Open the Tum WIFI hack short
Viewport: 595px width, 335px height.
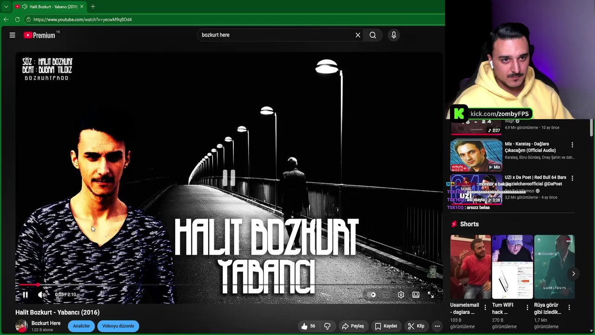pos(512,267)
